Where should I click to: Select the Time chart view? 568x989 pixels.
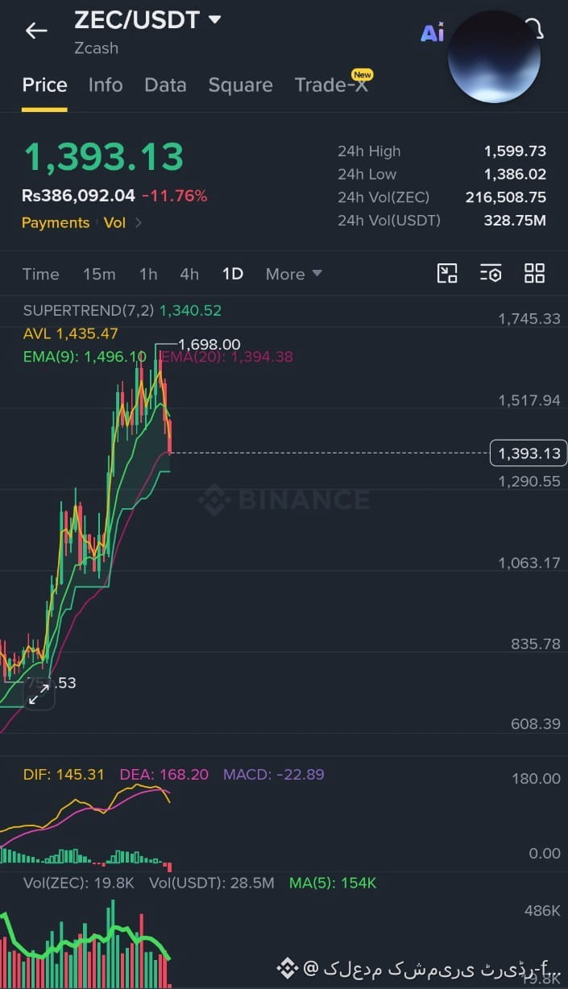tap(41, 274)
